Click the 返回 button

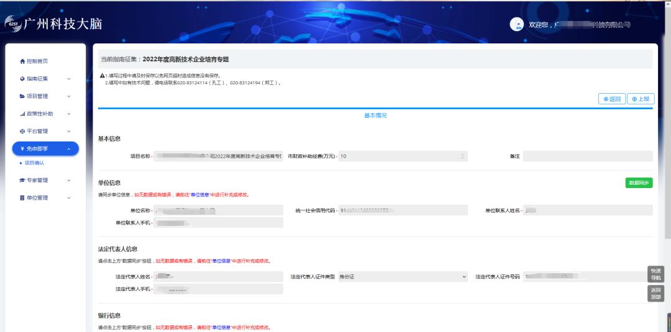click(611, 99)
